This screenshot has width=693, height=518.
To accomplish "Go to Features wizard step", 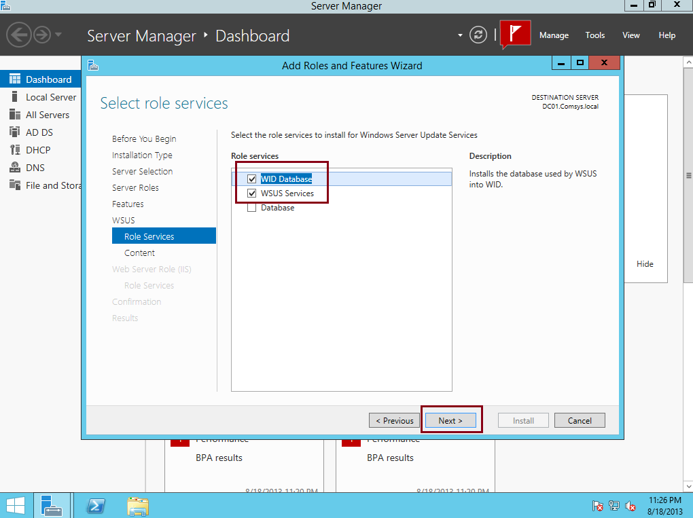I will coord(128,204).
